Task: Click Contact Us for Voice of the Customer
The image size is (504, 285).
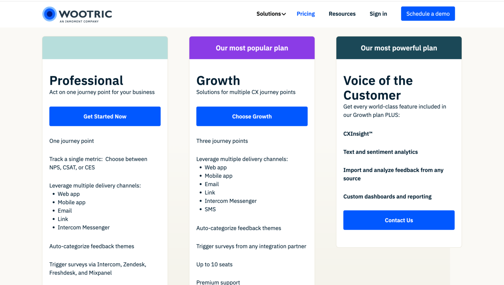Action: click(399, 220)
